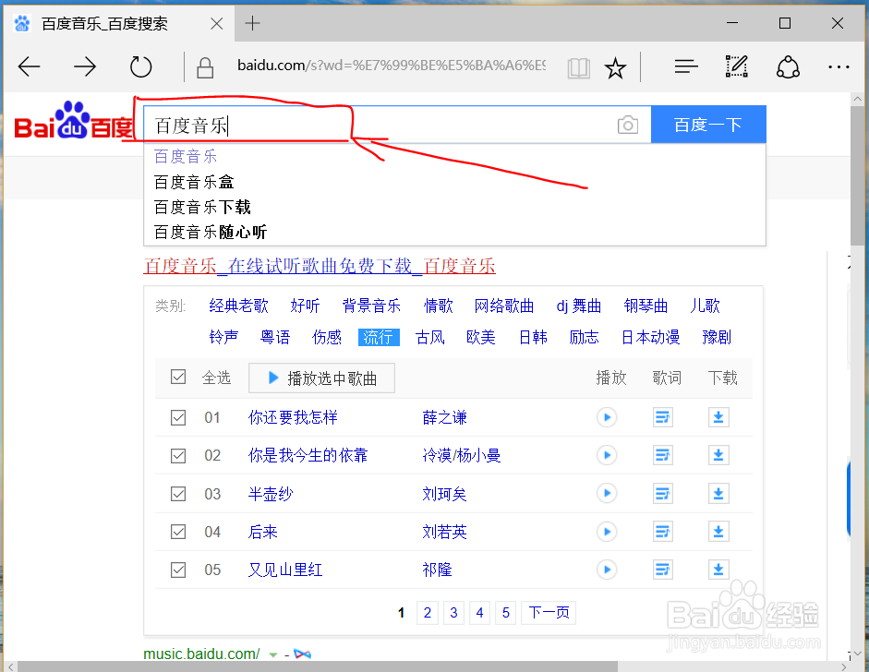Add page to favorites star

click(x=615, y=68)
